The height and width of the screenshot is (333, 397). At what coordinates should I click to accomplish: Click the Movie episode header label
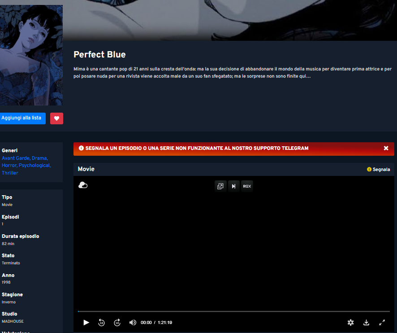click(86, 169)
